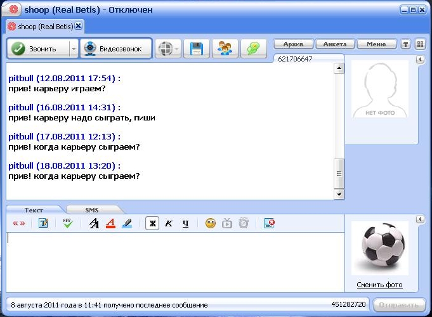Switch to the Текст tab

tap(34, 210)
